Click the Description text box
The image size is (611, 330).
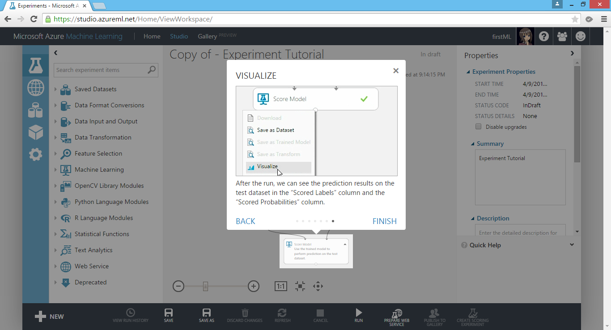tap(520, 230)
